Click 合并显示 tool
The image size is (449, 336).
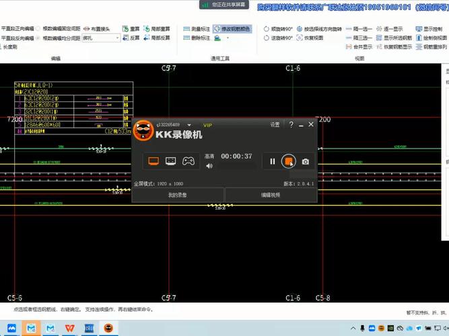[x=359, y=46]
